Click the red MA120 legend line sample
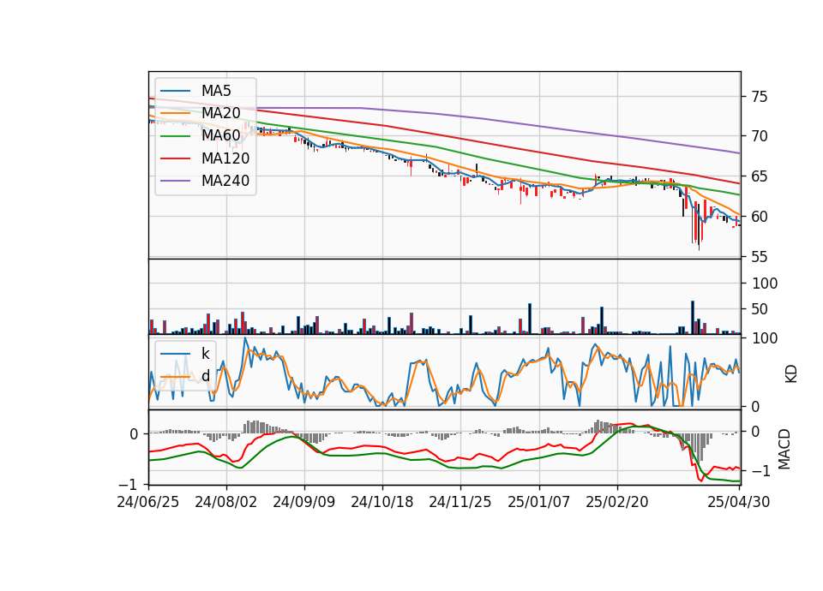 pyautogui.click(x=175, y=158)
